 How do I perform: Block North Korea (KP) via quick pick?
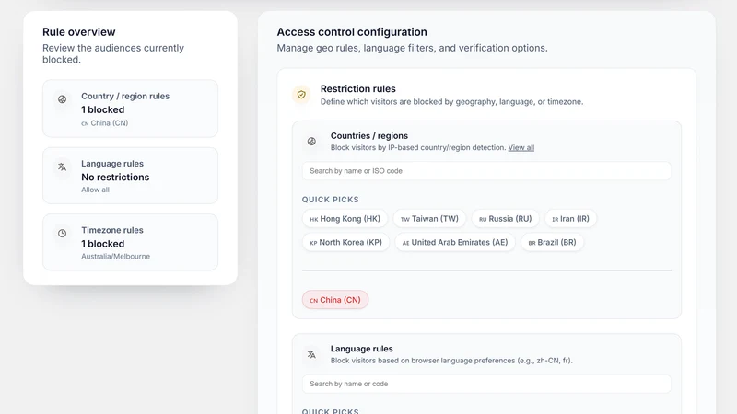pyautogui.click(x=346, y=242)
